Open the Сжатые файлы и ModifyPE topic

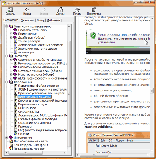[38, 119]
